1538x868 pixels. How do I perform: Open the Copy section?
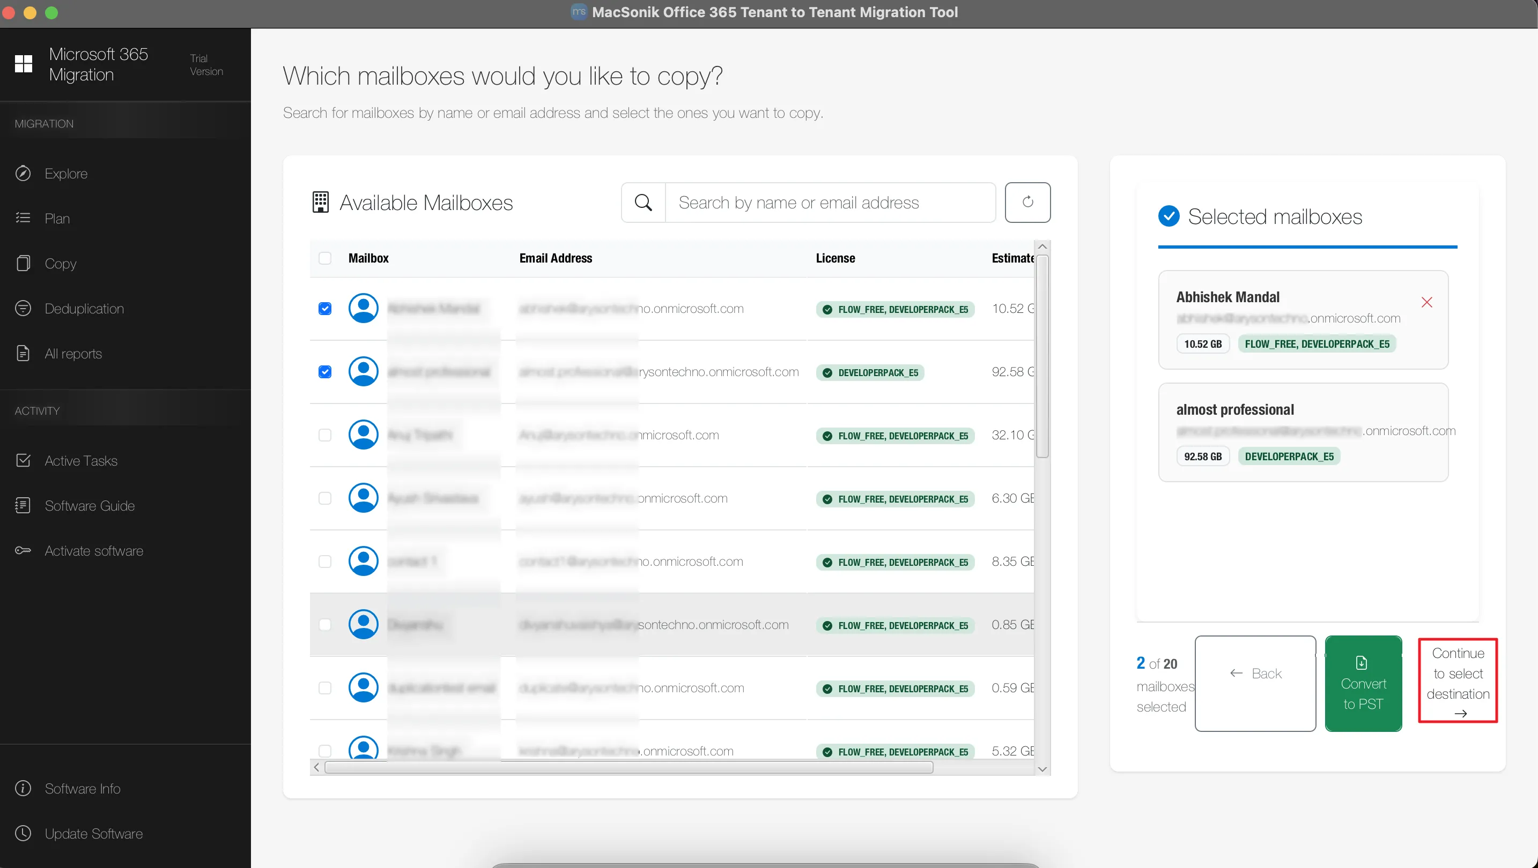point(60,264)
